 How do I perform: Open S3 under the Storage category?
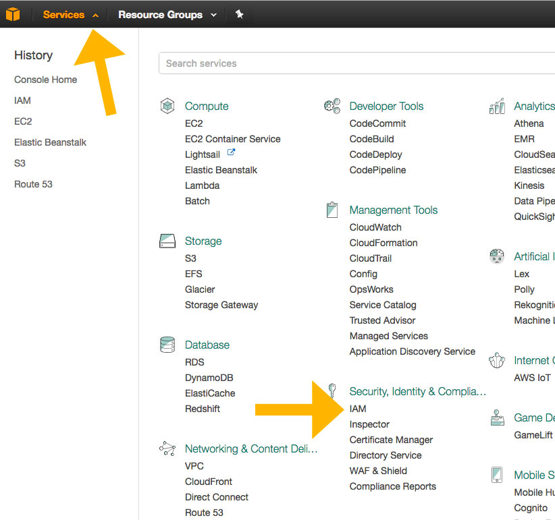190,258
